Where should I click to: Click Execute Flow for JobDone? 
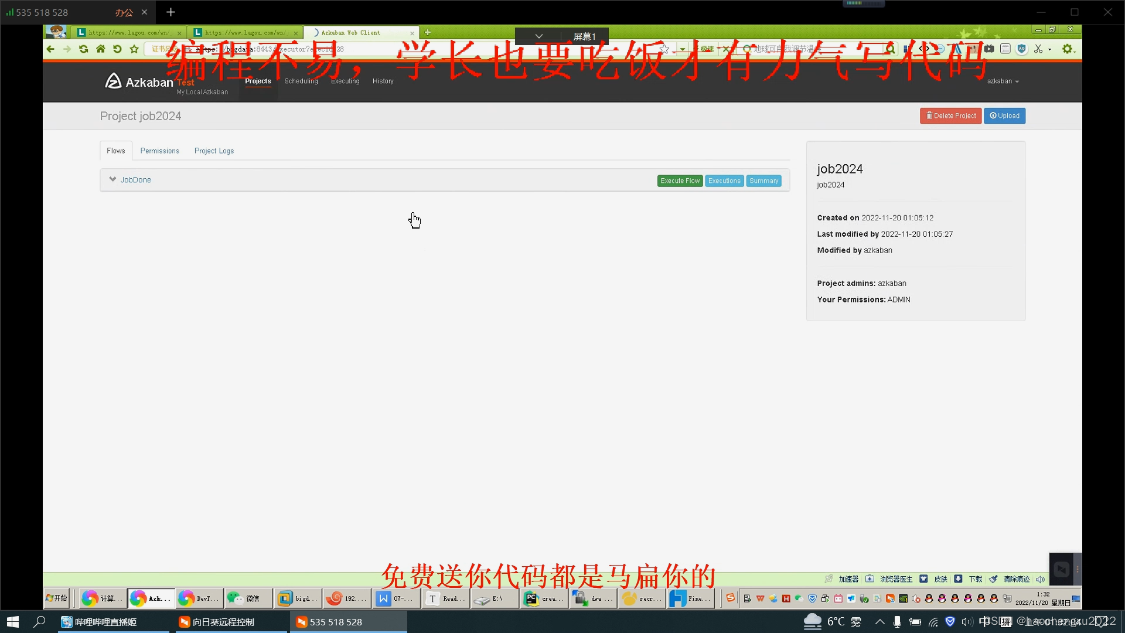pyautogui.click(x=680, y=181)
